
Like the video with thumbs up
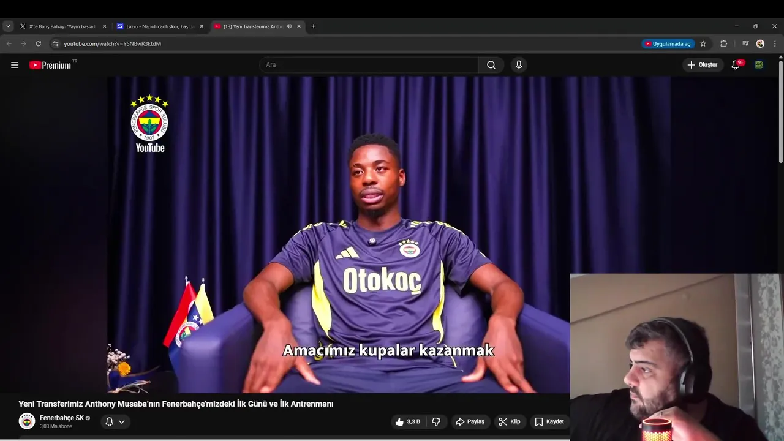(407, 421)
